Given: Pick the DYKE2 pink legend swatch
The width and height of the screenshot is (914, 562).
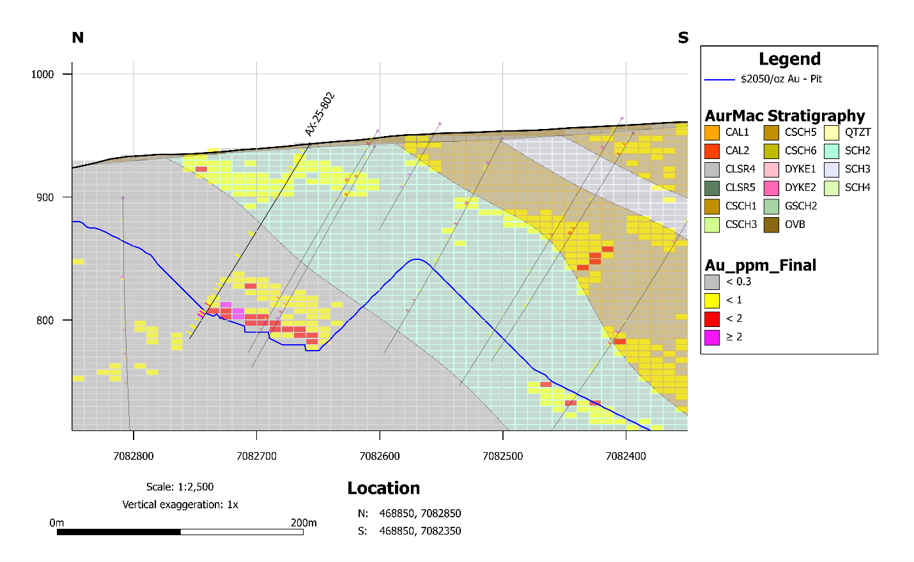Looking at the screenshot, I should click(x=771, y=188).
